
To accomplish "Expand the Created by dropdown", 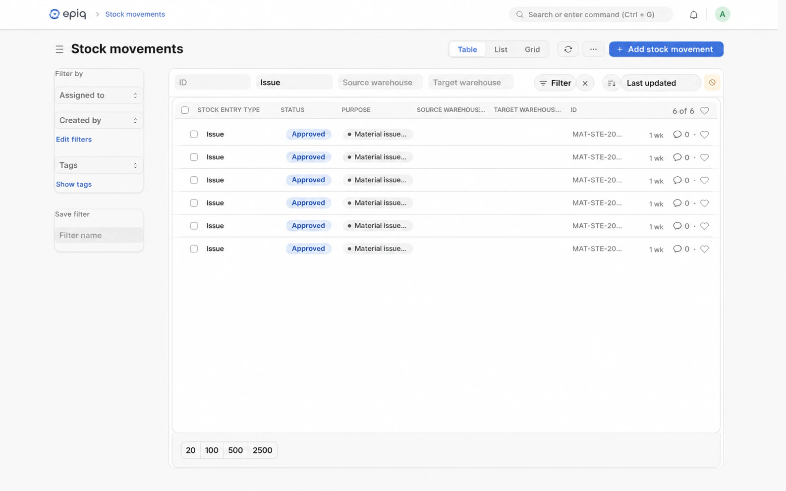I will tap(99, 120).
